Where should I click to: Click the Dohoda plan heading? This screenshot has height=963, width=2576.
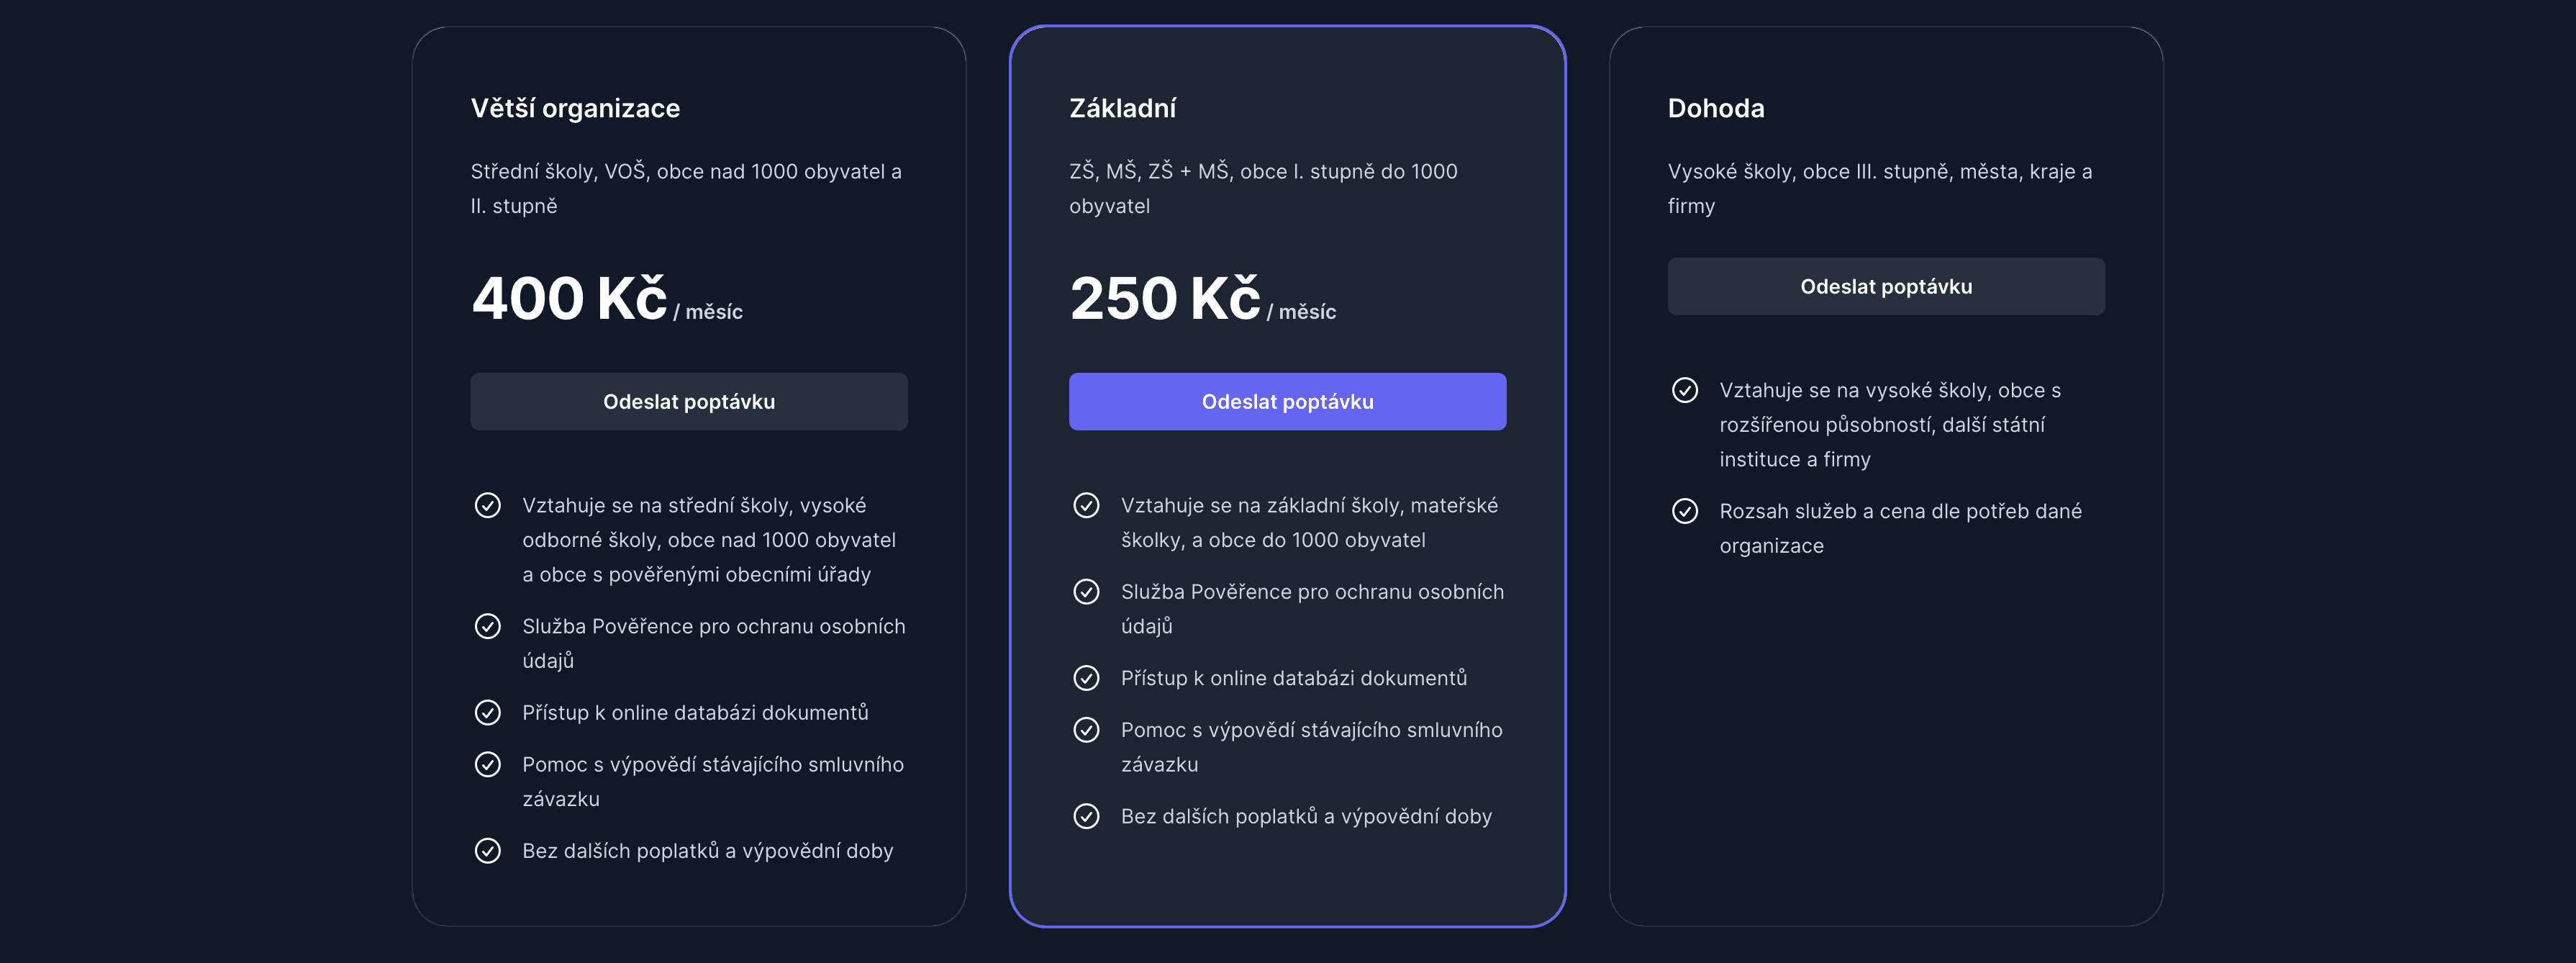pyautogui.click(x=1715, y=109)
